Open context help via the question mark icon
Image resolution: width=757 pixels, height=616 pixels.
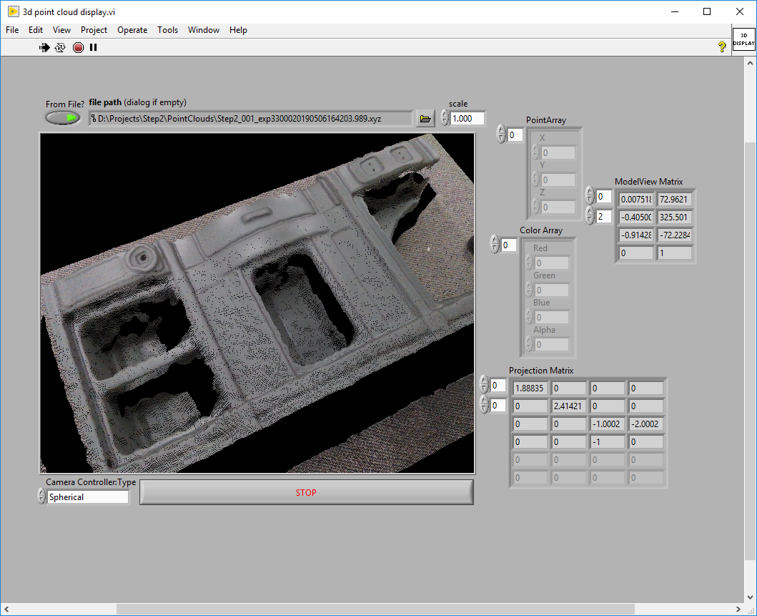[x=722, y=47]
